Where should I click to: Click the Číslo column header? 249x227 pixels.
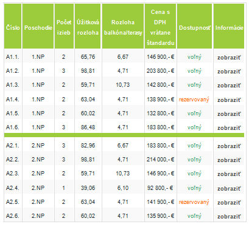coord(13,27)
